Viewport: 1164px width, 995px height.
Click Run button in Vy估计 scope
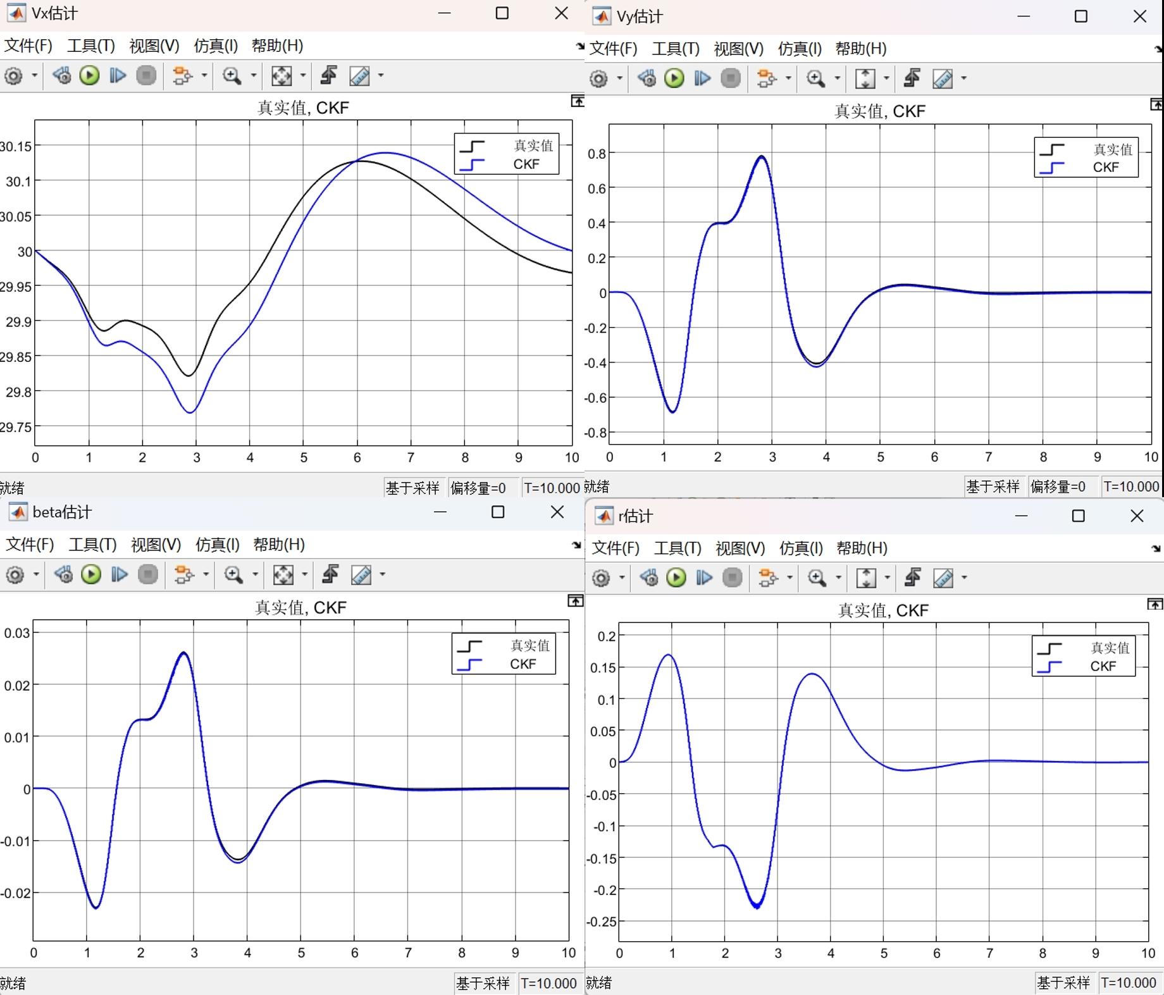click(x=674, y=78)
